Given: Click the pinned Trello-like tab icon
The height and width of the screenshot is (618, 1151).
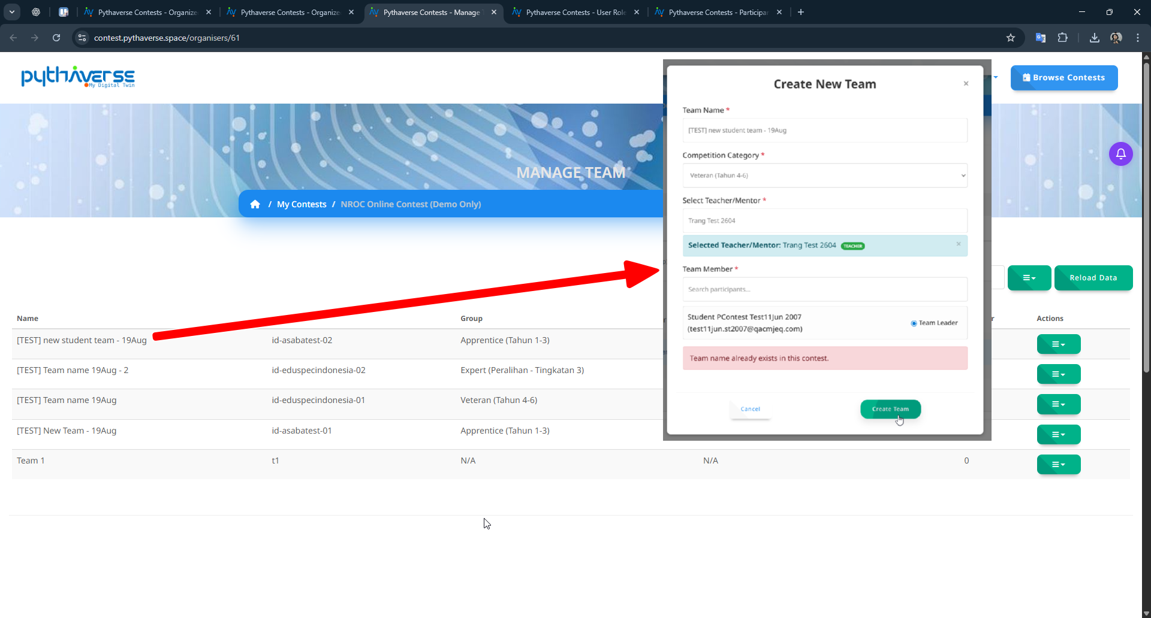Looking at the screenshot, I should (x=64, y=12).
